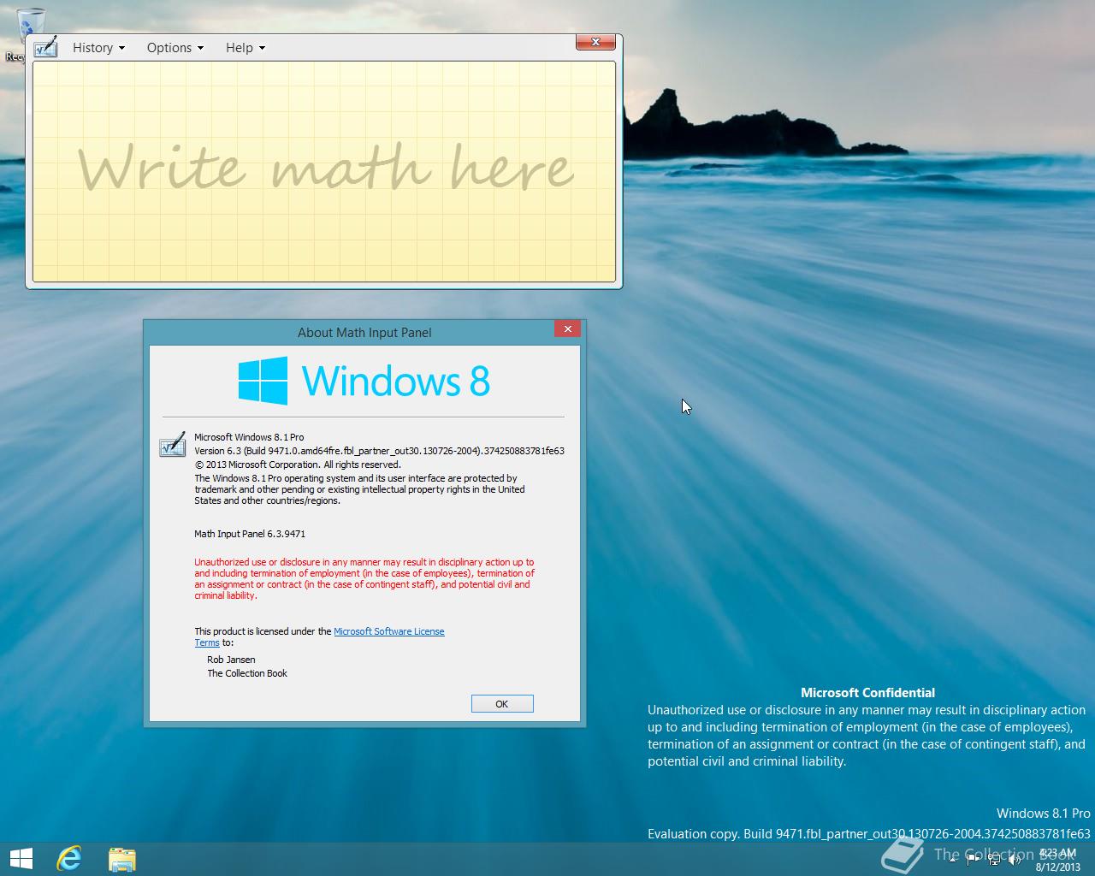Close the Math Input Panel window

[595, 41]
